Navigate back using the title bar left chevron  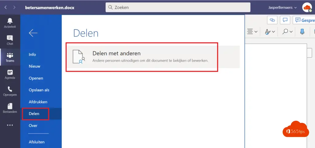point(6,7)
